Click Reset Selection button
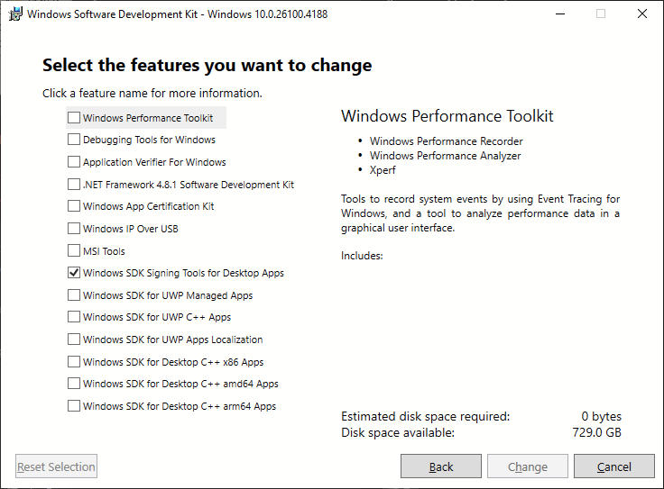The width and height of the screenshot is (664, 489). click(56, 466)
